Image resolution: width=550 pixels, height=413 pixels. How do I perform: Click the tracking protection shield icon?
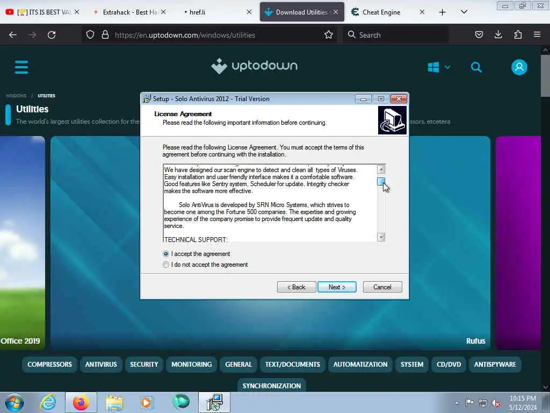point(90,35)
